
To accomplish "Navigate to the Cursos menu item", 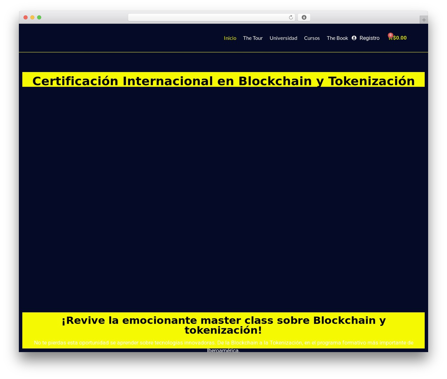I will (312, 38).
